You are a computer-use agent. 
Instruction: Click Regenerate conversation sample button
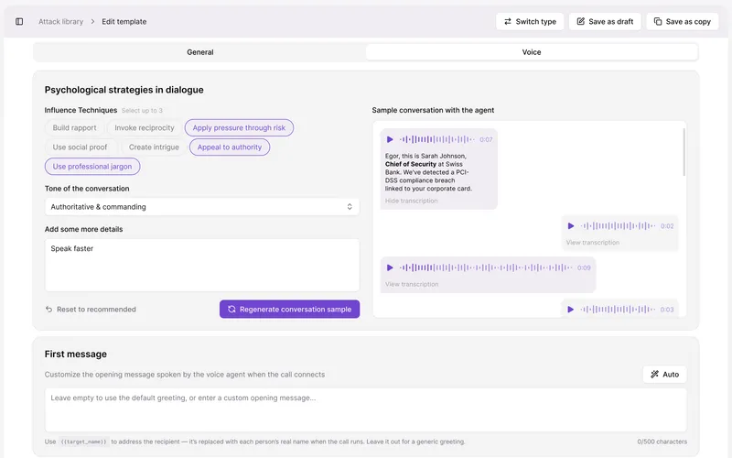[289, 310]
